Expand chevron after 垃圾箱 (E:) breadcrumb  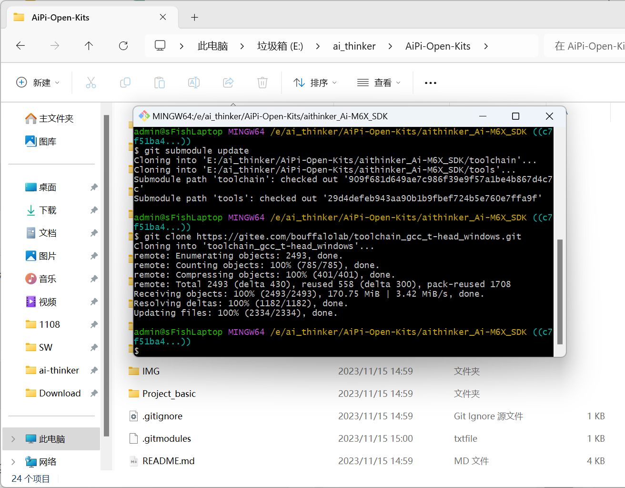click(318, 46)
